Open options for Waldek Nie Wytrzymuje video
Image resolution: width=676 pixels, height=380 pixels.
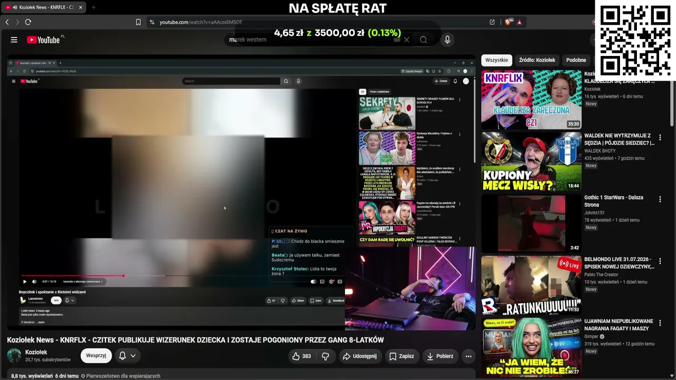[660, 138]
